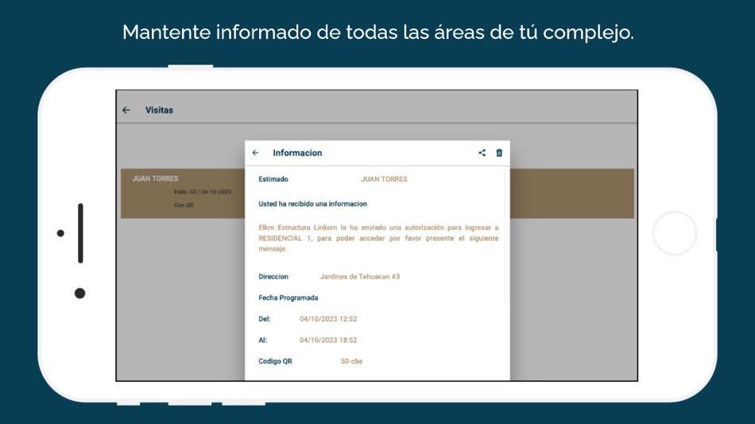755x424 pixels.
Task: Select the JUAN TORRES visit card
Action: click(x=183, y=194)
